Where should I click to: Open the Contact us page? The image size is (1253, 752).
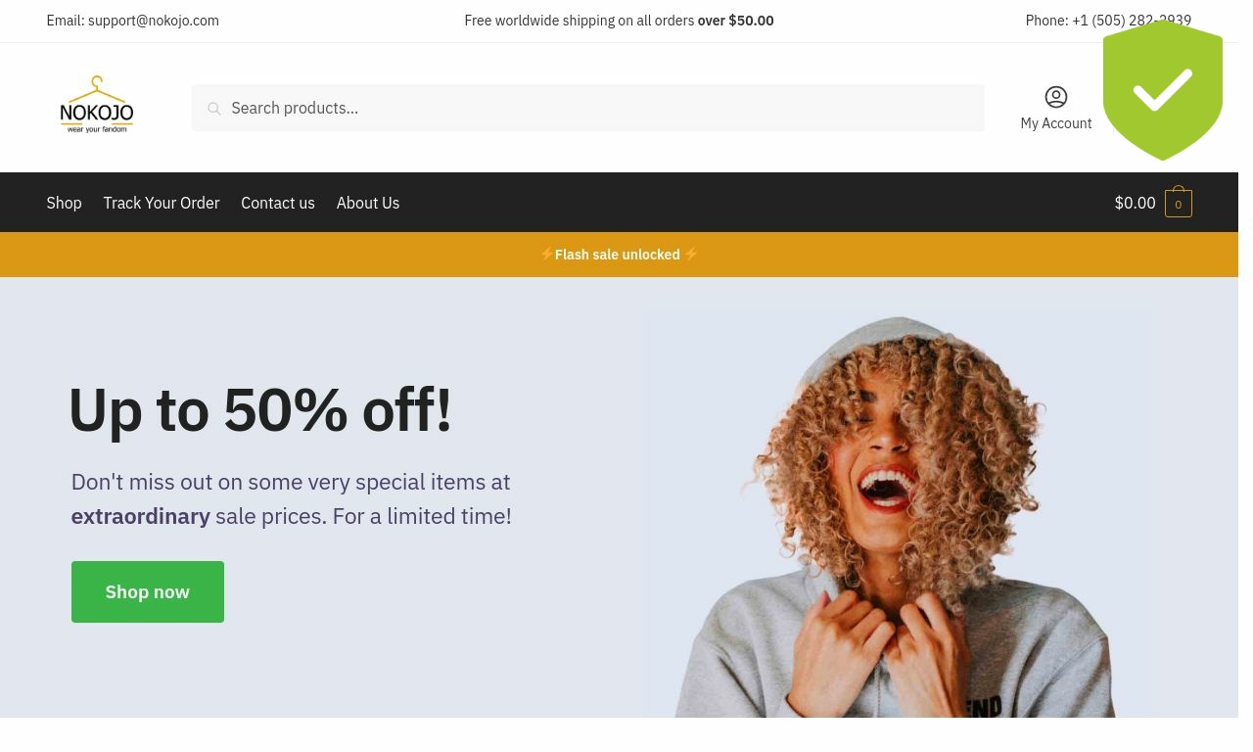278,203
